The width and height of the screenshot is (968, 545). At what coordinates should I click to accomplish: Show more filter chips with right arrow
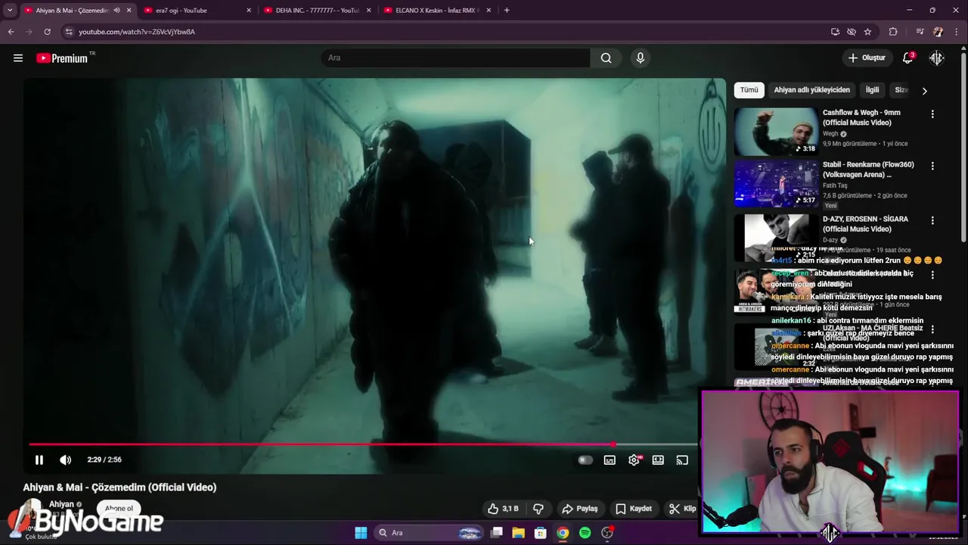(924, 91)
